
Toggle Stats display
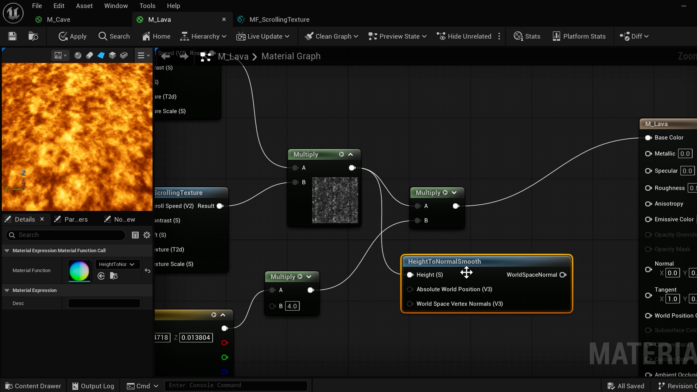coord(527,36)
